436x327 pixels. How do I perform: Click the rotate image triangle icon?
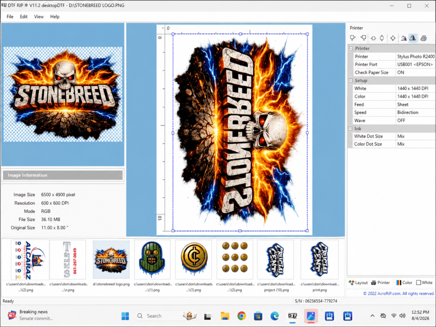coord(404,38)
